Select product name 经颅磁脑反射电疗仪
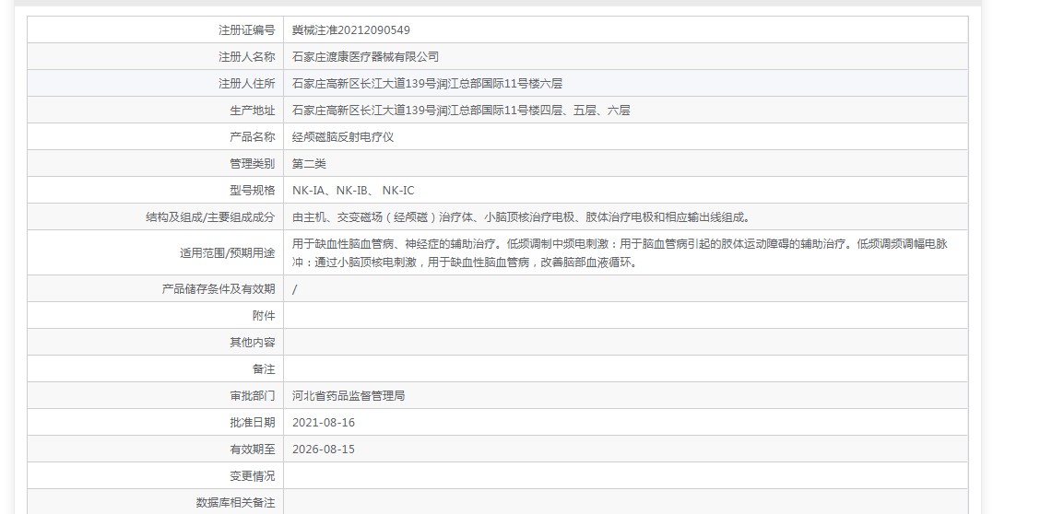Viewport: 1064px width, 514px height. click(343, 137)
